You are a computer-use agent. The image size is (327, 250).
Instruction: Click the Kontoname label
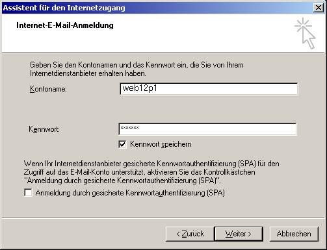click(48, 89)
